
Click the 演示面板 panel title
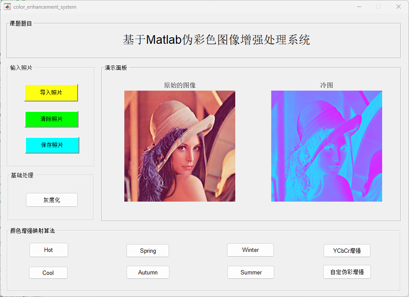click(x=116, y=68)
